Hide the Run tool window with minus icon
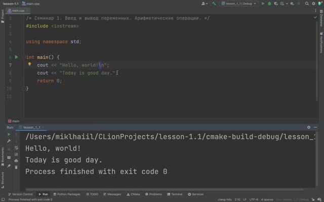The height and width of the screenshot is (202, 324). pos(315,127)
